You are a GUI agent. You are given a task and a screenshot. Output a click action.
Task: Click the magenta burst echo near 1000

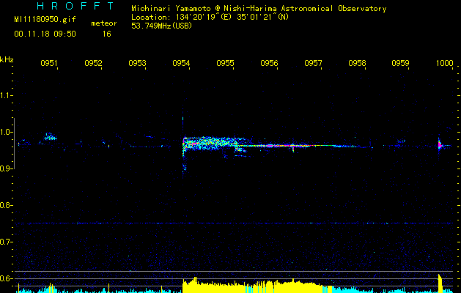pos(440,145)
